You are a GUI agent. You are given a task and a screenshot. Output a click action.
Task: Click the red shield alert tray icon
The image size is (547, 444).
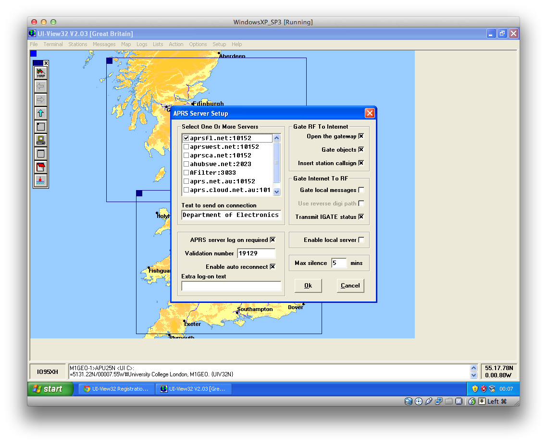484,389
